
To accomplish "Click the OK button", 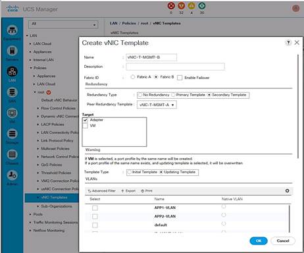I will (x=259, y=240).
